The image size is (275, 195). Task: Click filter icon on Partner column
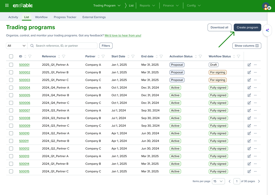pos(103,57)
